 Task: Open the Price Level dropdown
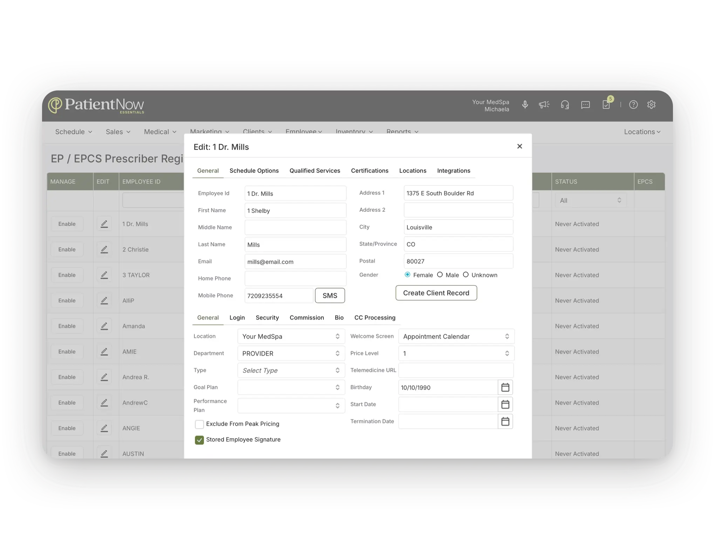[456, 353]
